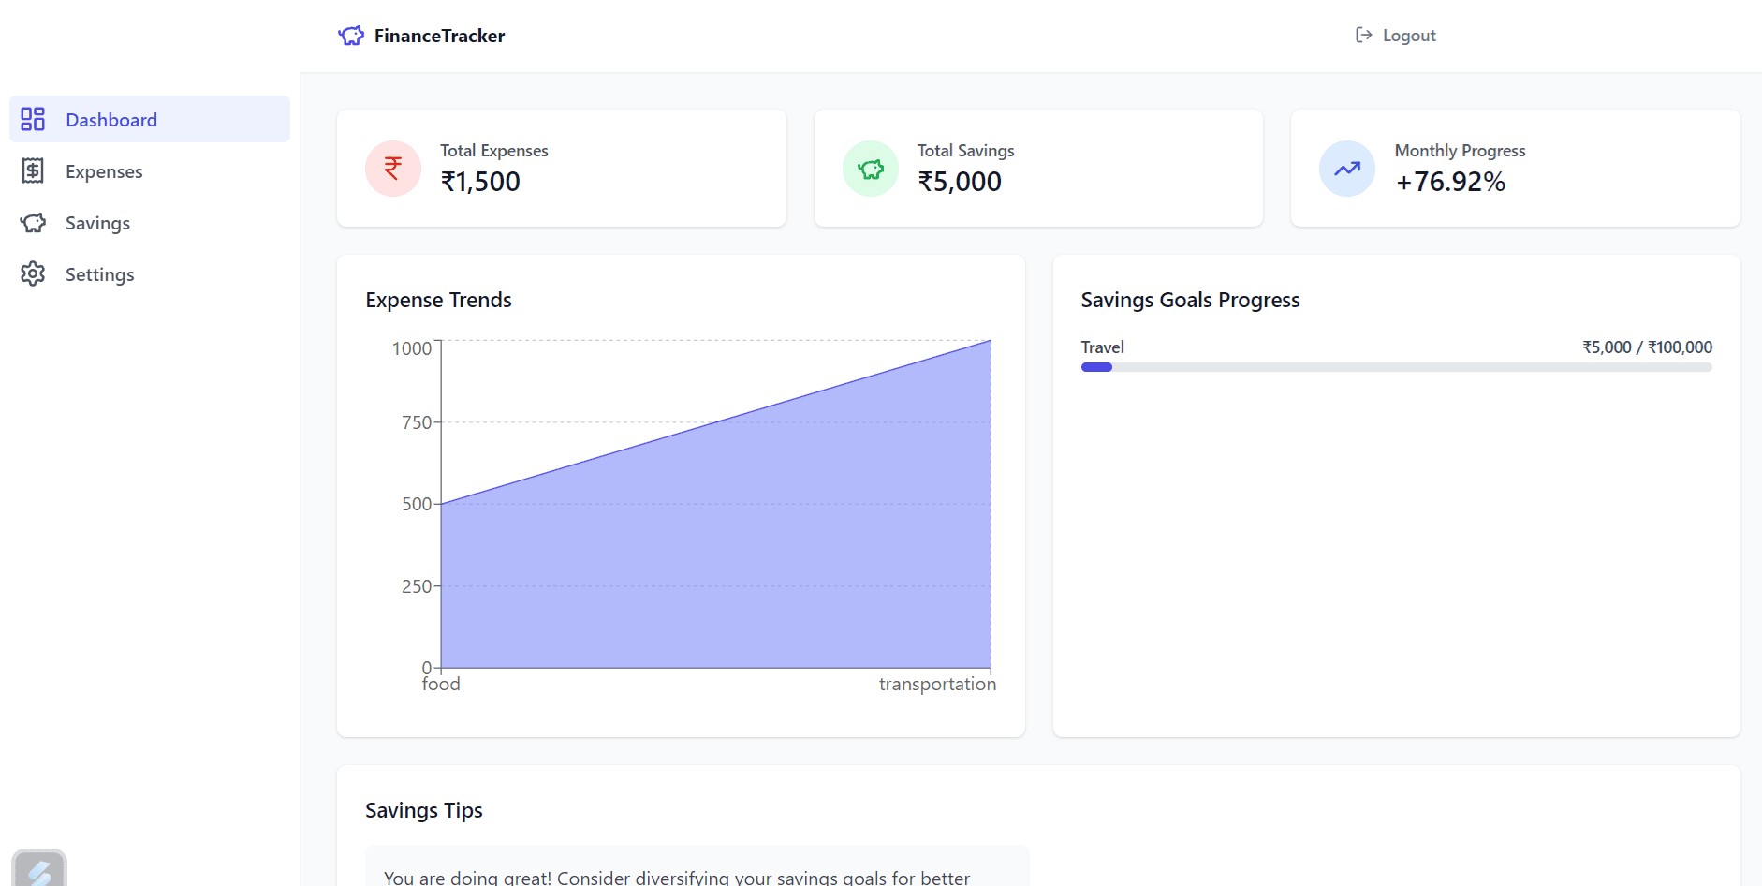The width and height of the screenshot is (1762, 886).
Task: Click the 750 y-axis tick label
Action: 417,422
